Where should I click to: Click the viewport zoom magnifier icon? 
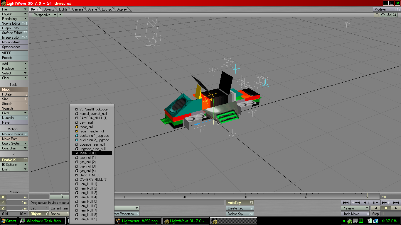395,15
